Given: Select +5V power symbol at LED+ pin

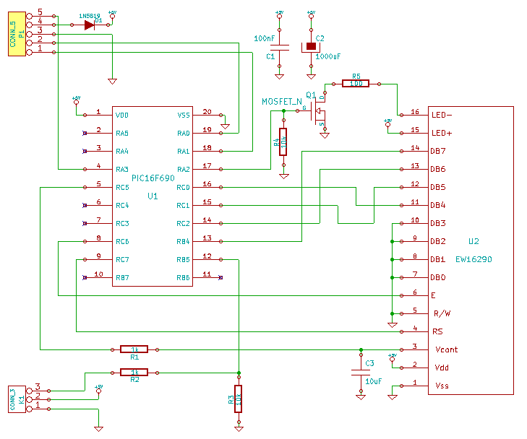Looking at the screenshot, I should tap(388, 123).
